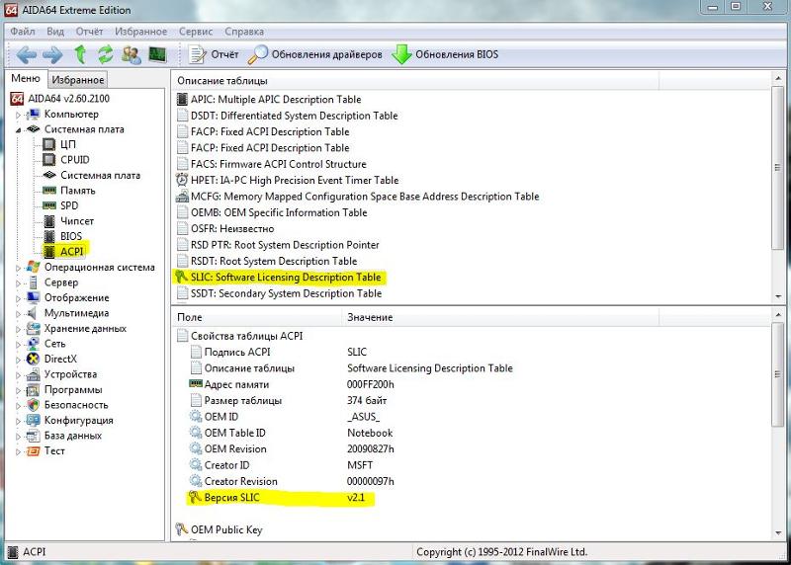The height and width of the screenshot is (565, 791).
Task: Switch to the Меню tab
Action: point(26,79)
